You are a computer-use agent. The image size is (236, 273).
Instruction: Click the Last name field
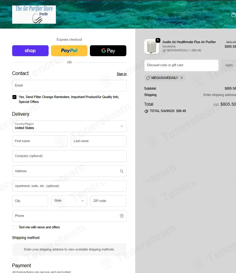[99, 141]
